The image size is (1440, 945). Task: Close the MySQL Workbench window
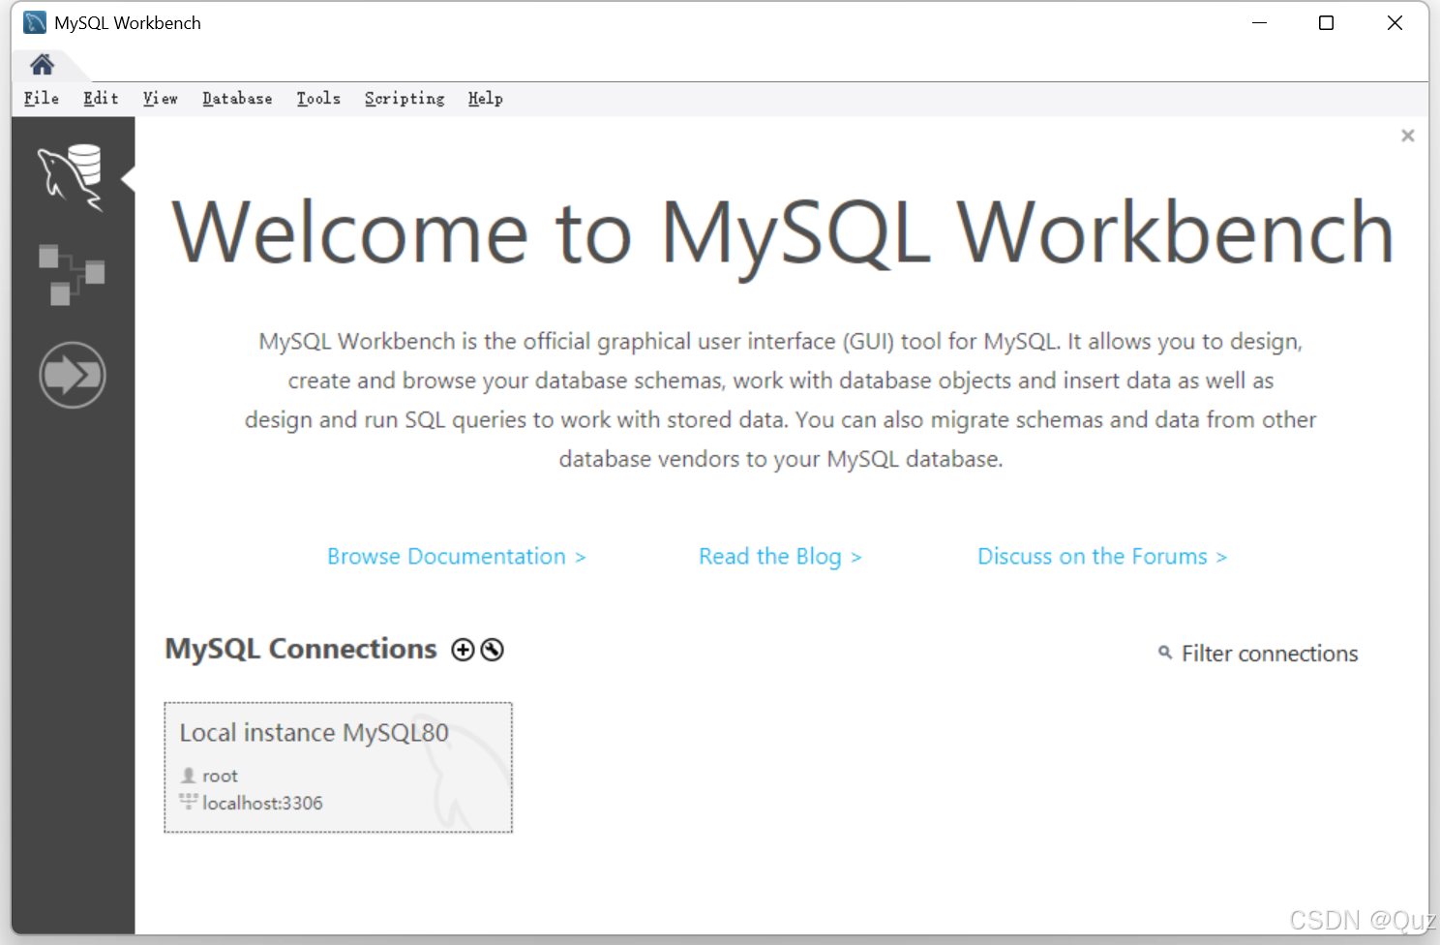(1395, 22)
